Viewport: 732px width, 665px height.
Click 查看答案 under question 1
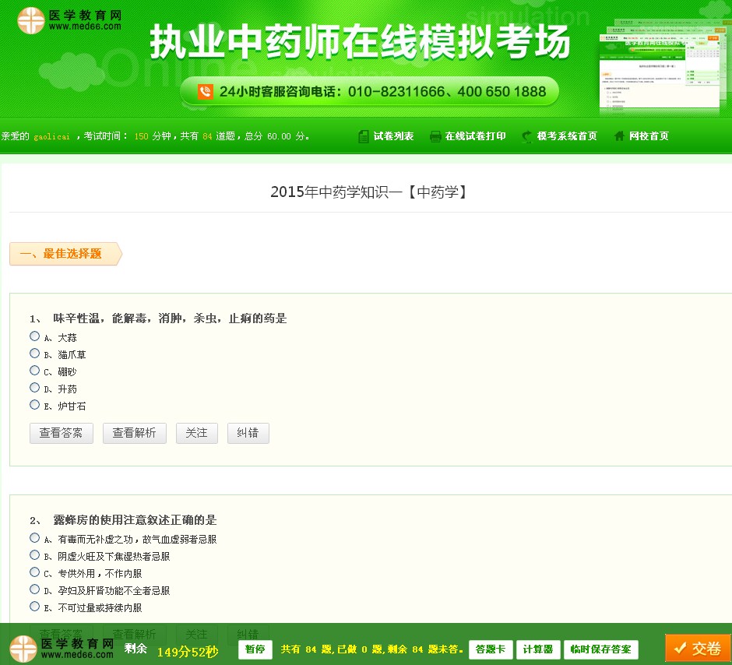click(61, 433)
